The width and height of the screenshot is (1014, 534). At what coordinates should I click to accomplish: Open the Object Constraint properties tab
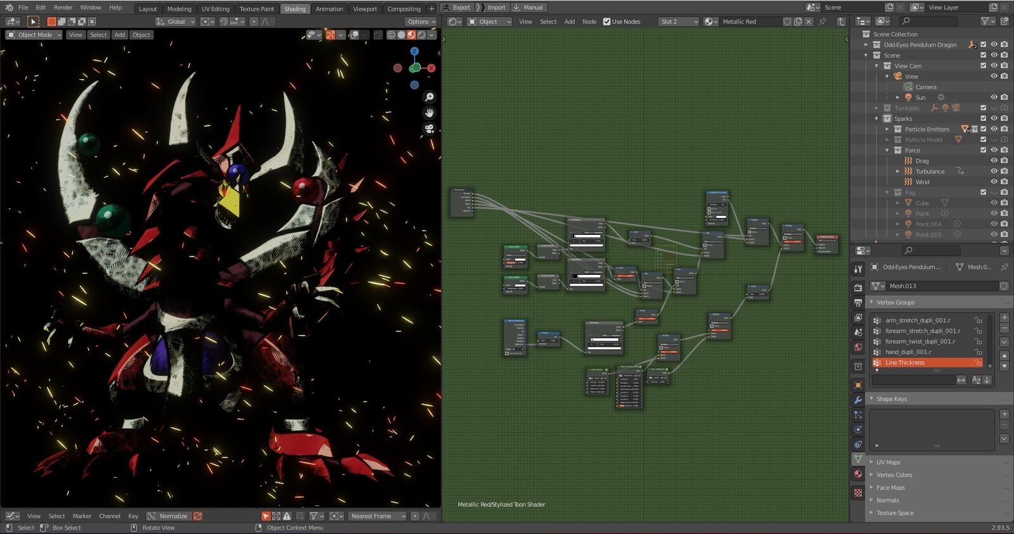pyautogui.click(x=858, y=445)
